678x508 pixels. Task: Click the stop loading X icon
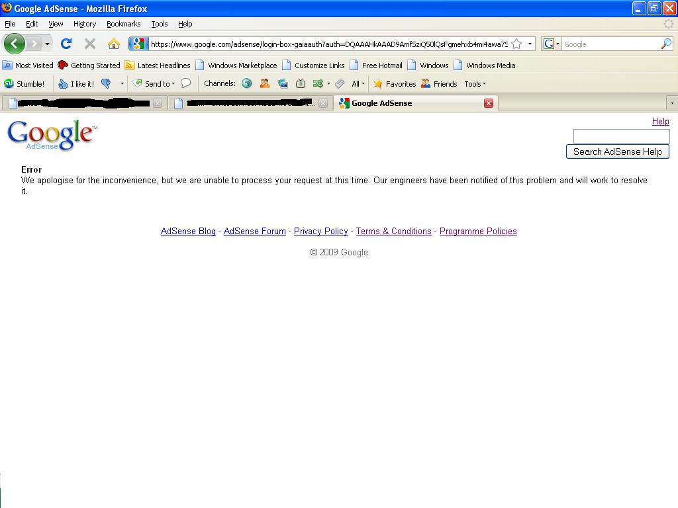90,44
